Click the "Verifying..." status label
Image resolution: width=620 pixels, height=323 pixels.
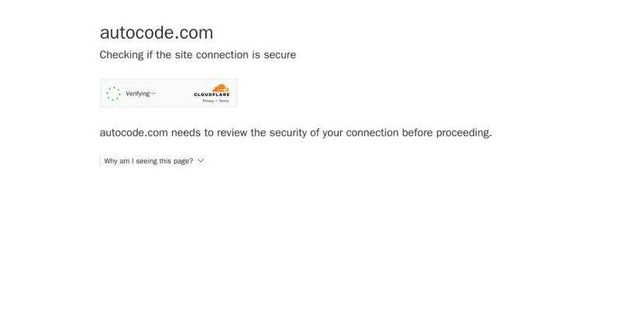pos(141,94)
